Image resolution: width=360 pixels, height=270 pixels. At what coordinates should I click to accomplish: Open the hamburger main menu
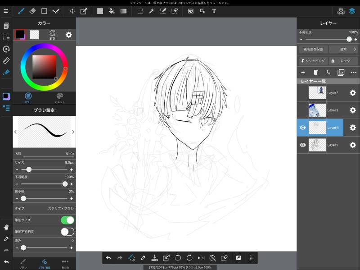pos(6,11)
